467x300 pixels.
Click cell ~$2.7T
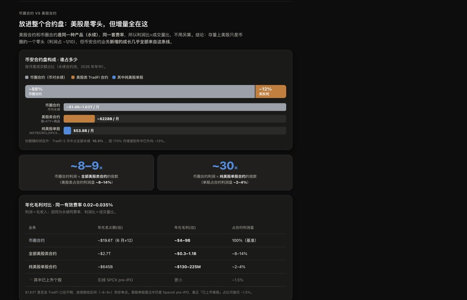(x=104, y=254)
